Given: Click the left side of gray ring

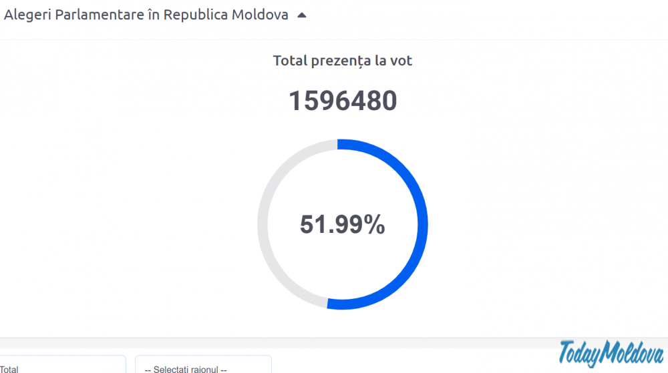Looking at the screenshot, I should [263, 224].
